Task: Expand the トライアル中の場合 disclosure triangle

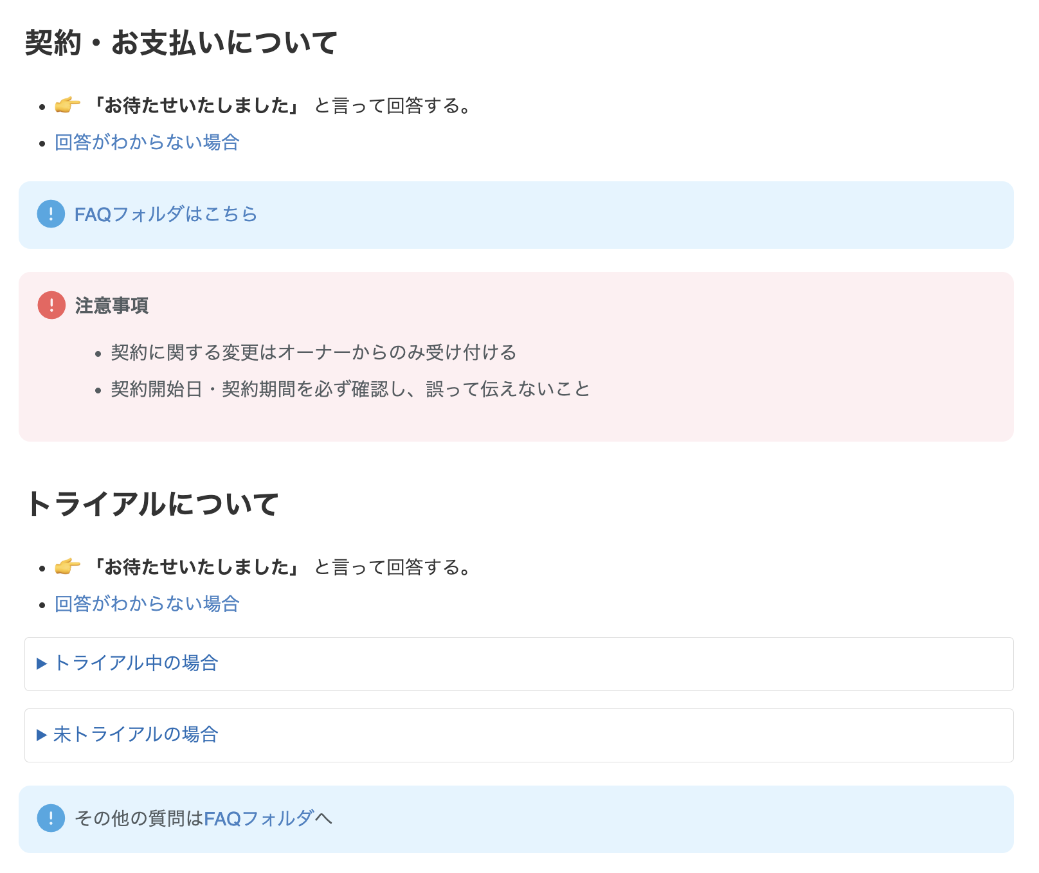Action: click(42, 663)
